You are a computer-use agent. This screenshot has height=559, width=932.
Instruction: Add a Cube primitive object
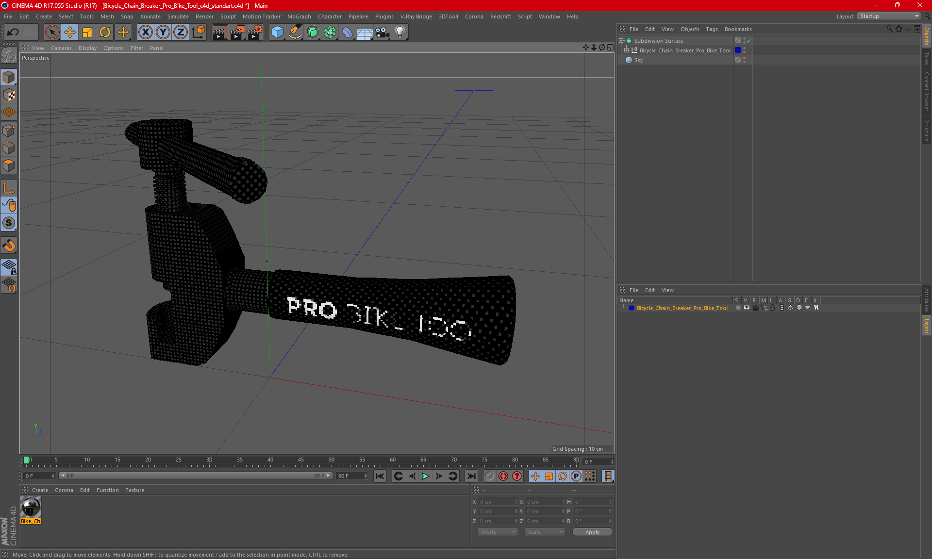point(277,33)
